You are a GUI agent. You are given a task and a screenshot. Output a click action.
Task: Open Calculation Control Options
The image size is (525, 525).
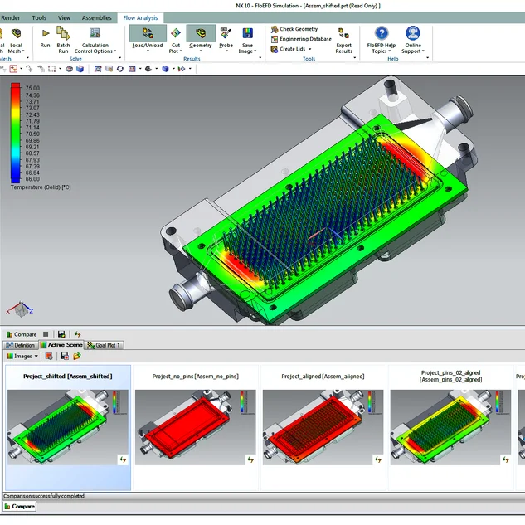(95, 40)
